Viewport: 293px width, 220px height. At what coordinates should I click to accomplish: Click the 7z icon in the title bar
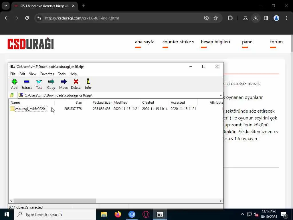point(13,66)
